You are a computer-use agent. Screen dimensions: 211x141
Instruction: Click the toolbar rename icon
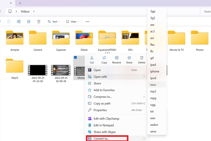(x=19, y=21)
